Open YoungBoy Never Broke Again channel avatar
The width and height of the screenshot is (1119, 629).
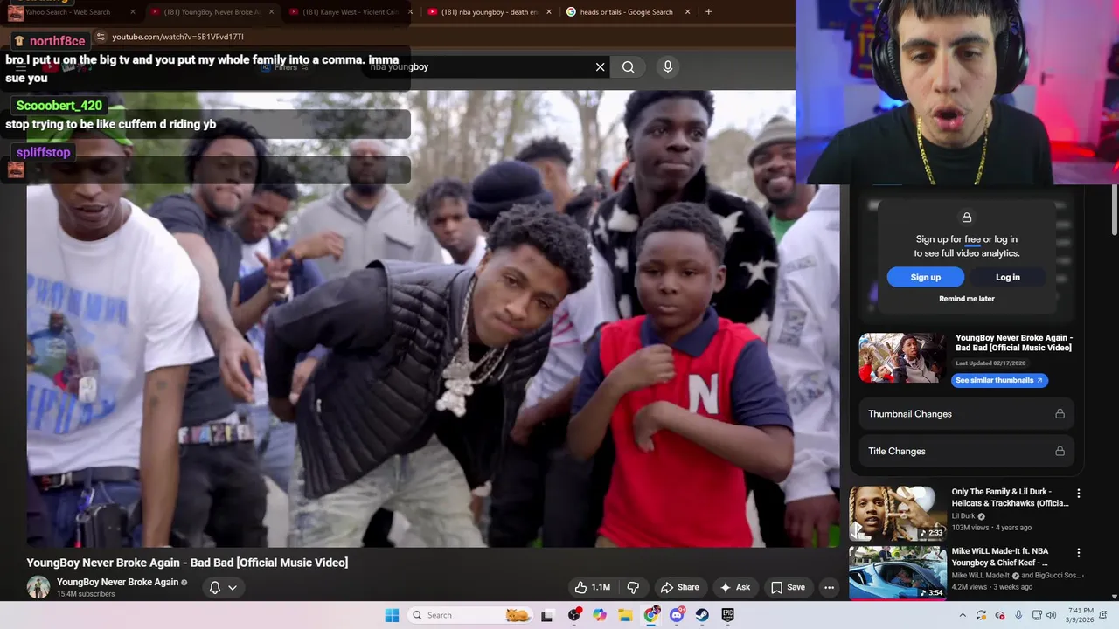[38, 587]
